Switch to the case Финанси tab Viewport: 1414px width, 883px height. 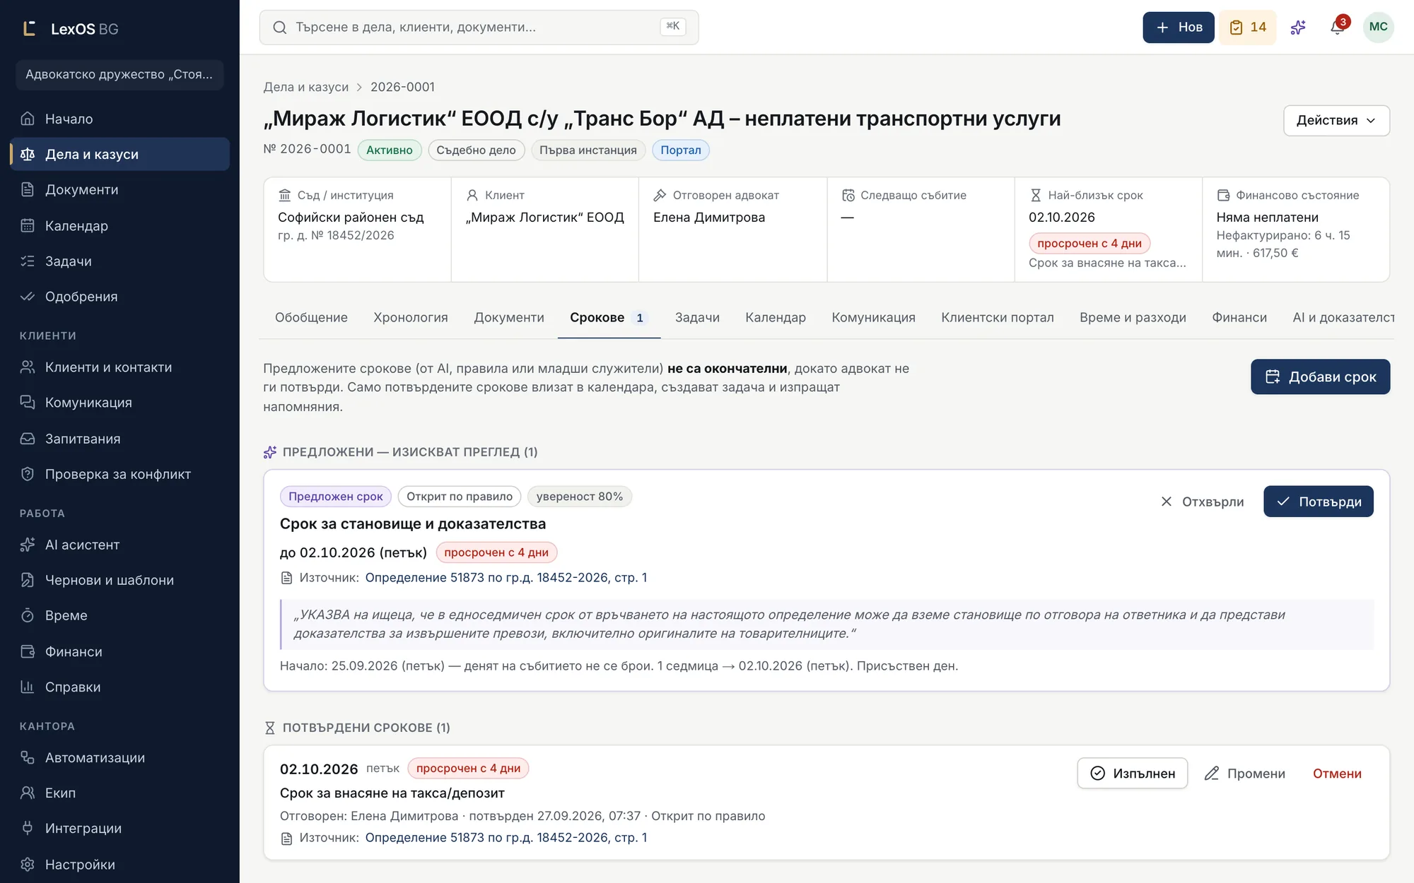coord(1239,318)
